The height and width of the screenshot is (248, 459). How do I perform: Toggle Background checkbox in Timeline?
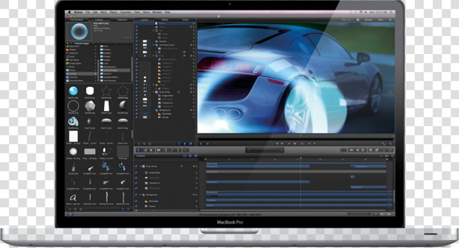tap(137, 194)
